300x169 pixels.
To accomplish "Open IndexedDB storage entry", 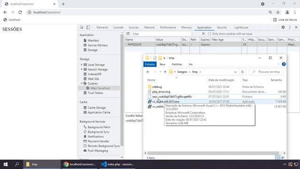I will click(x=94, y=74).
